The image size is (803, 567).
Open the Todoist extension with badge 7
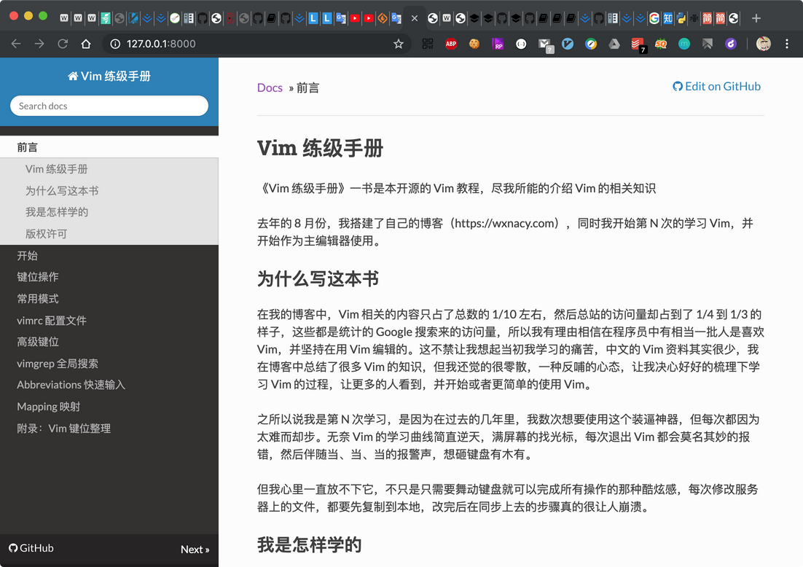pos(638,45)
